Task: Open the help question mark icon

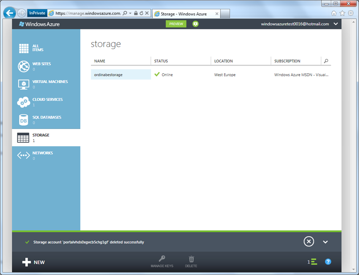Action: [328, 262]
